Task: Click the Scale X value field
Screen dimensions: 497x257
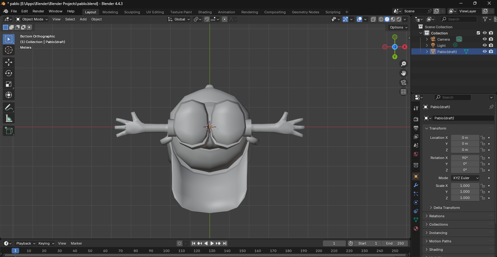Action: point(465,186)
